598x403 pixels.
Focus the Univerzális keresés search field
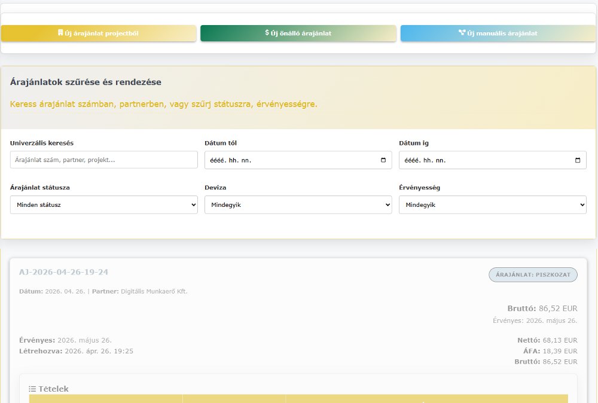coord(103,160)
